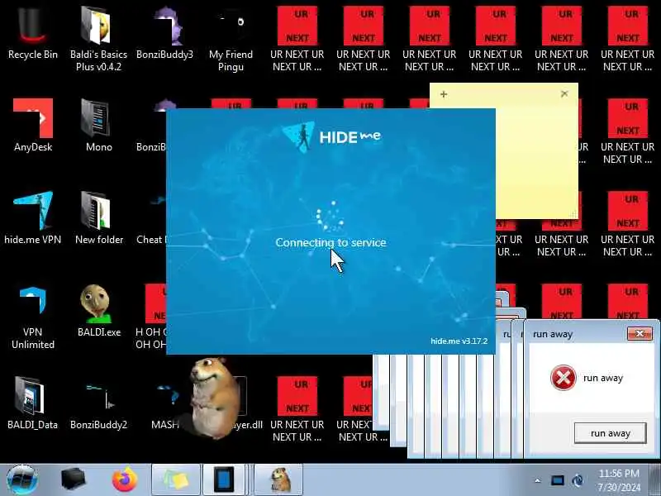Click the loading spinner in hide.me window
The image size is (661, 496).
330,216
